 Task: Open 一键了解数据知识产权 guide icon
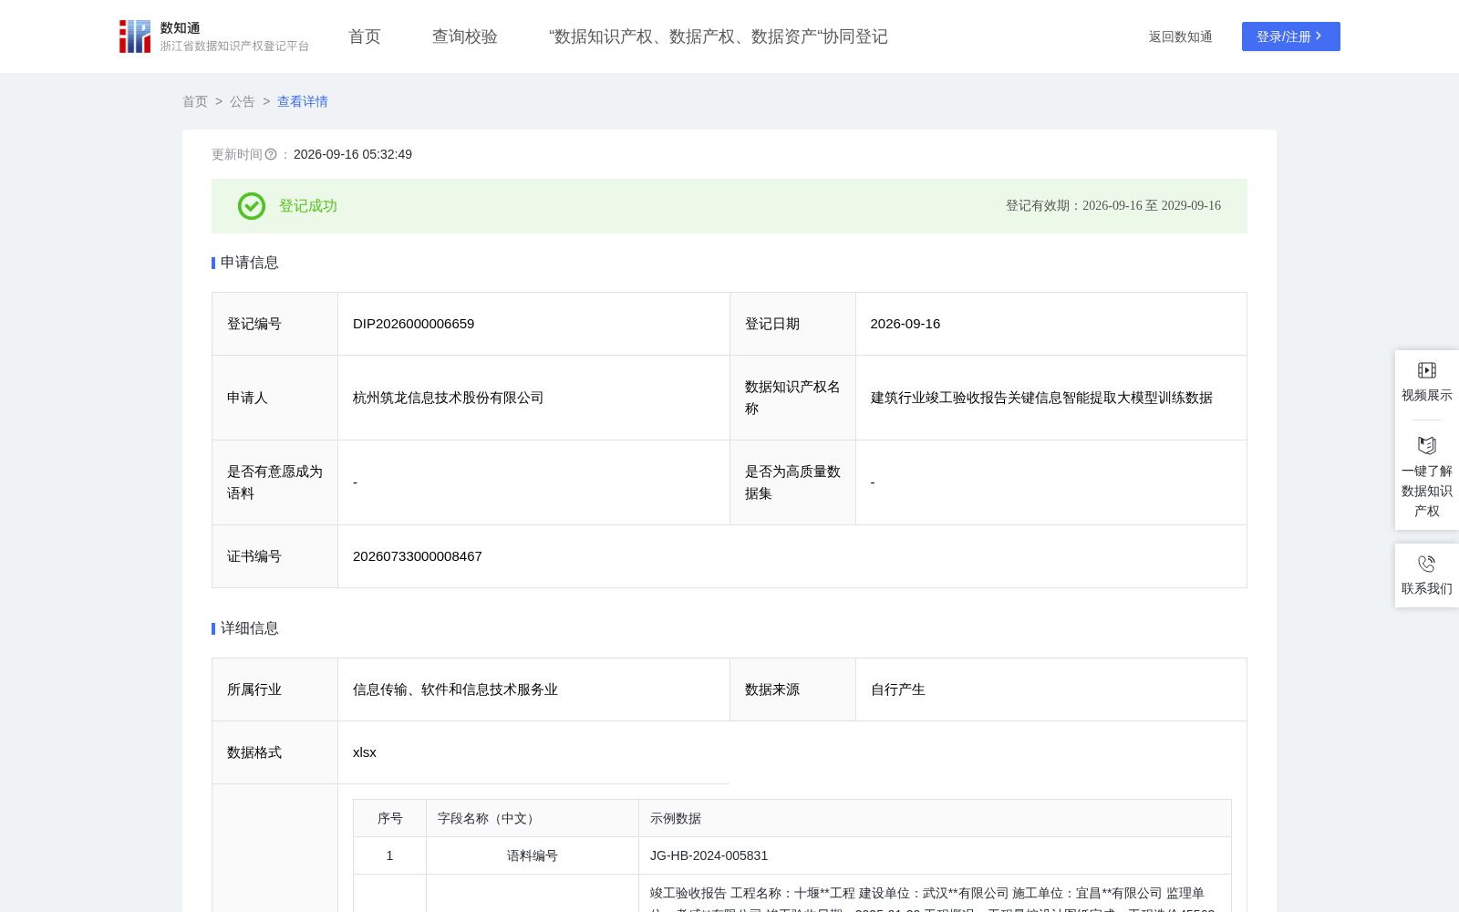pos(1427,445)
